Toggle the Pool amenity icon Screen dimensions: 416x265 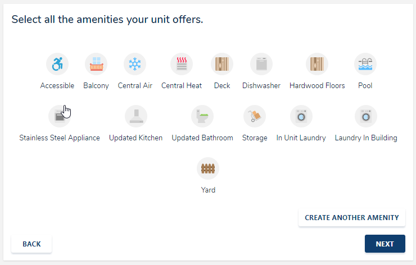[365, 65]
